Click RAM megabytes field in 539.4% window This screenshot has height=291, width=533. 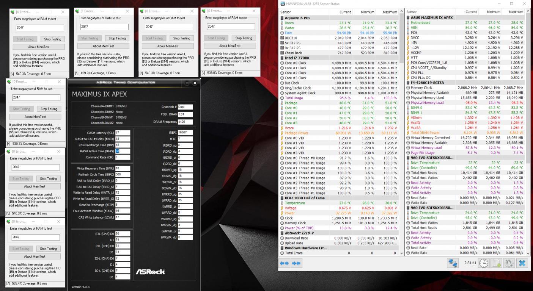[35, 237]
